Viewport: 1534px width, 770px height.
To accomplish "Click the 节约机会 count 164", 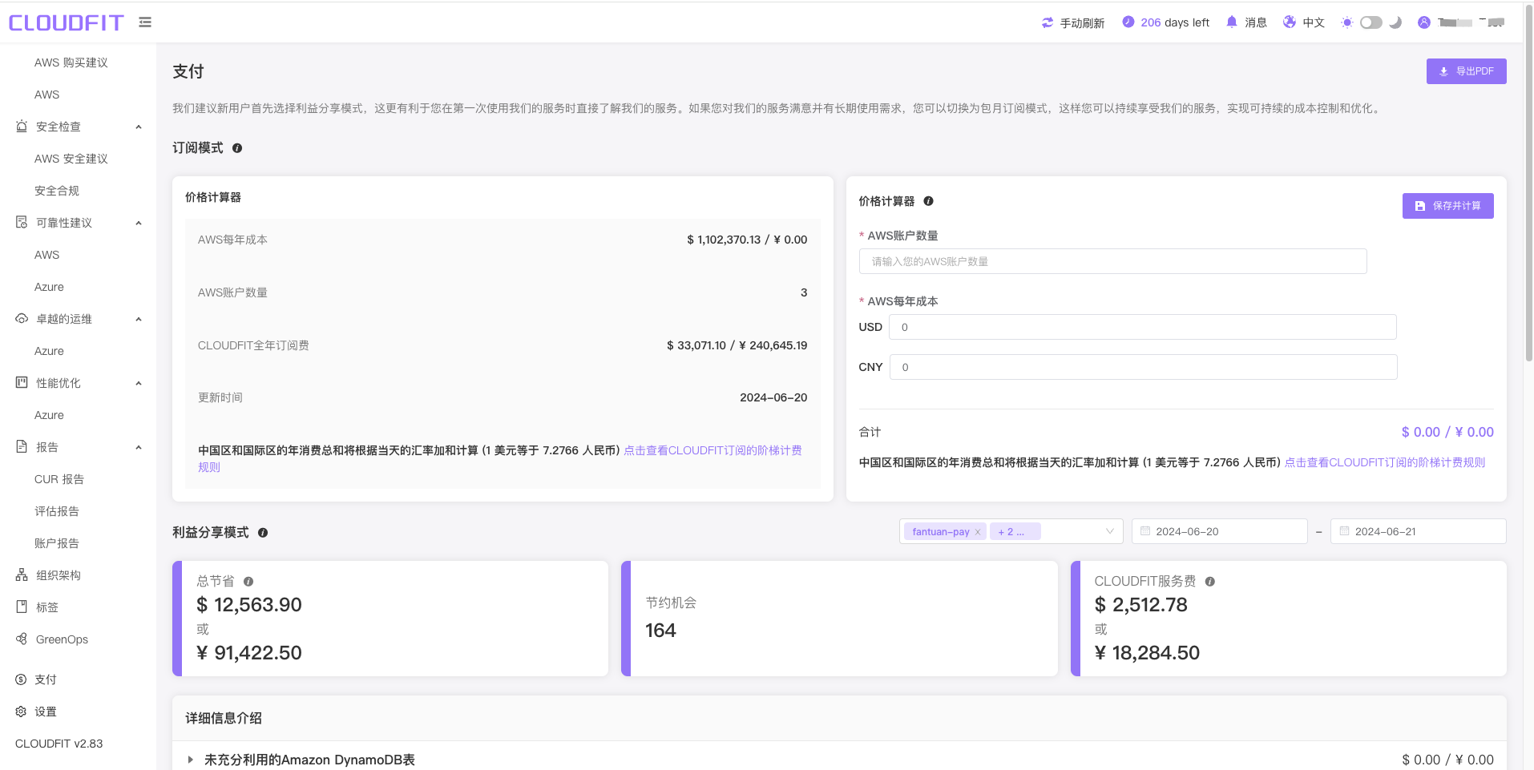I will click(660, 631).
